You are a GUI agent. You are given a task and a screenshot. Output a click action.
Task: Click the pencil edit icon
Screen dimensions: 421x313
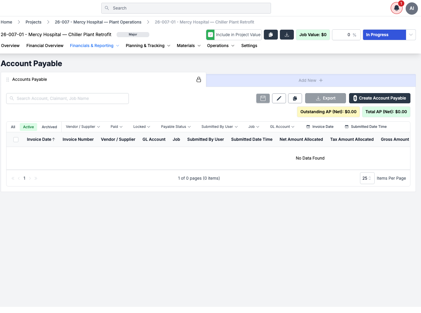point(279,98)
